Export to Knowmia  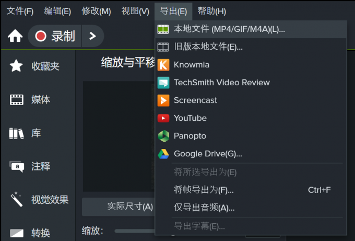click(x=192, y=65)
